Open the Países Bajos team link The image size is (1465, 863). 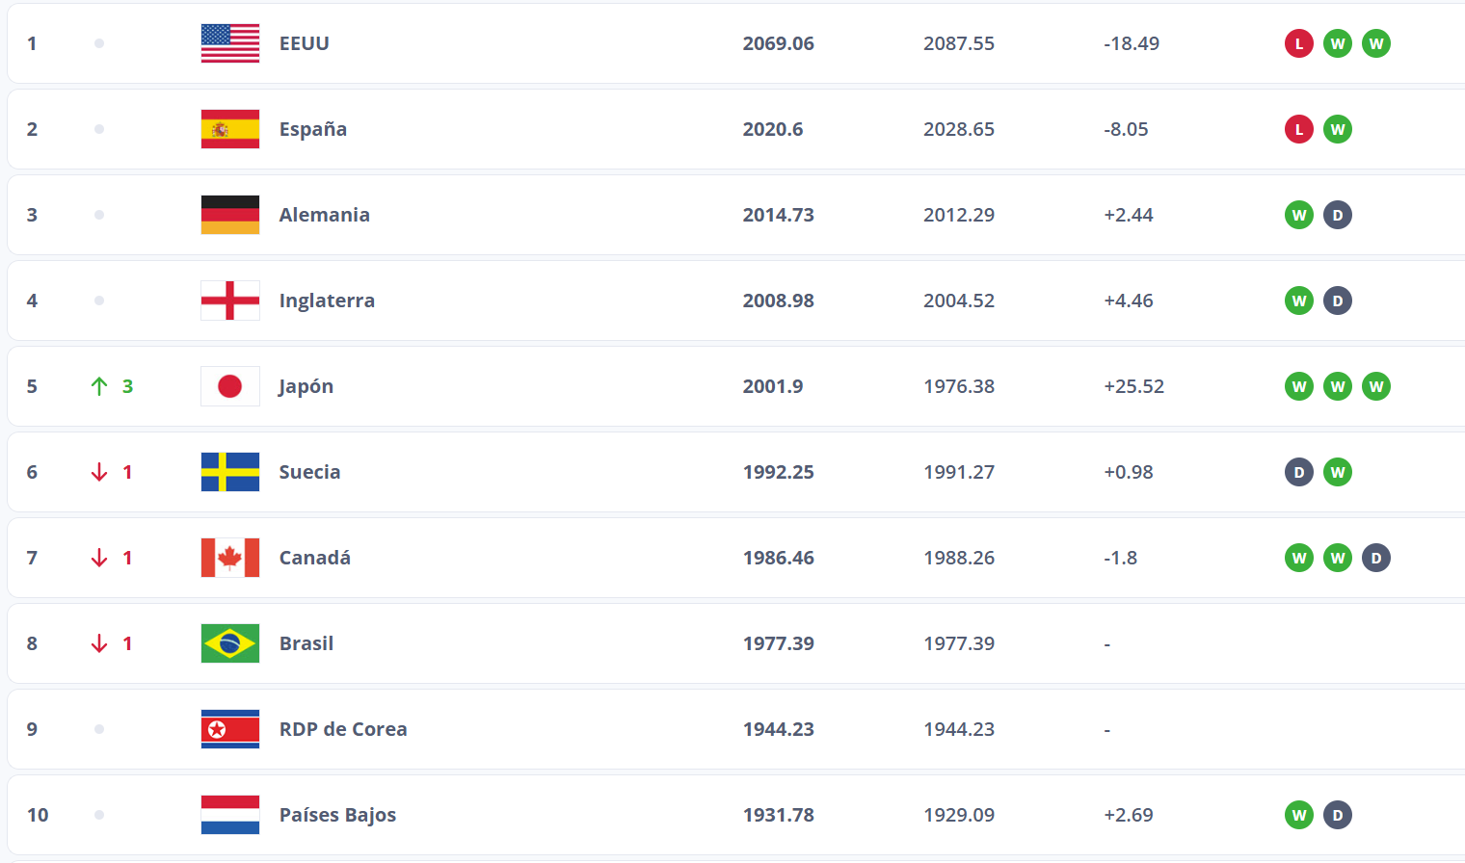click(x=337, y=815)
